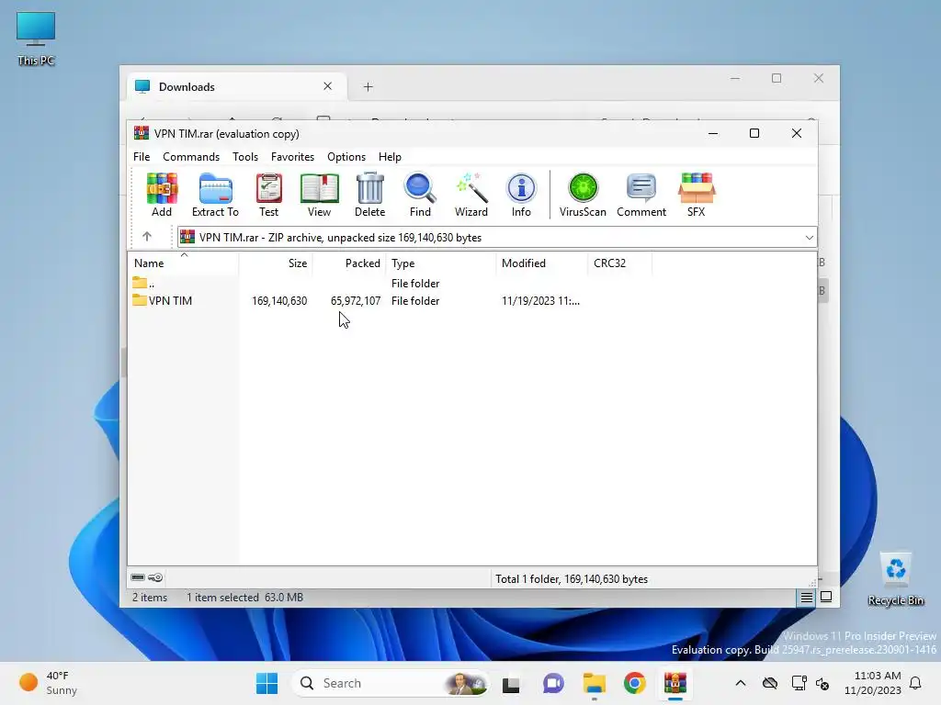Click the WinRAR taskbar icon
Viewport: 941px width, 705px height.
coord(675,683)
